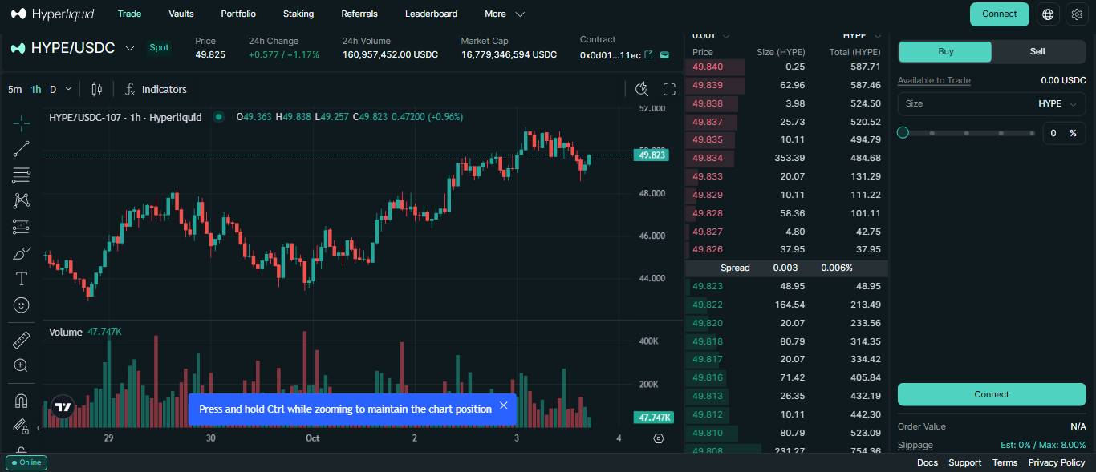Activate the chart zoom-in tool
This screenshot has width=1096, height=472.
pyautogui.click(x=21, y=365)
